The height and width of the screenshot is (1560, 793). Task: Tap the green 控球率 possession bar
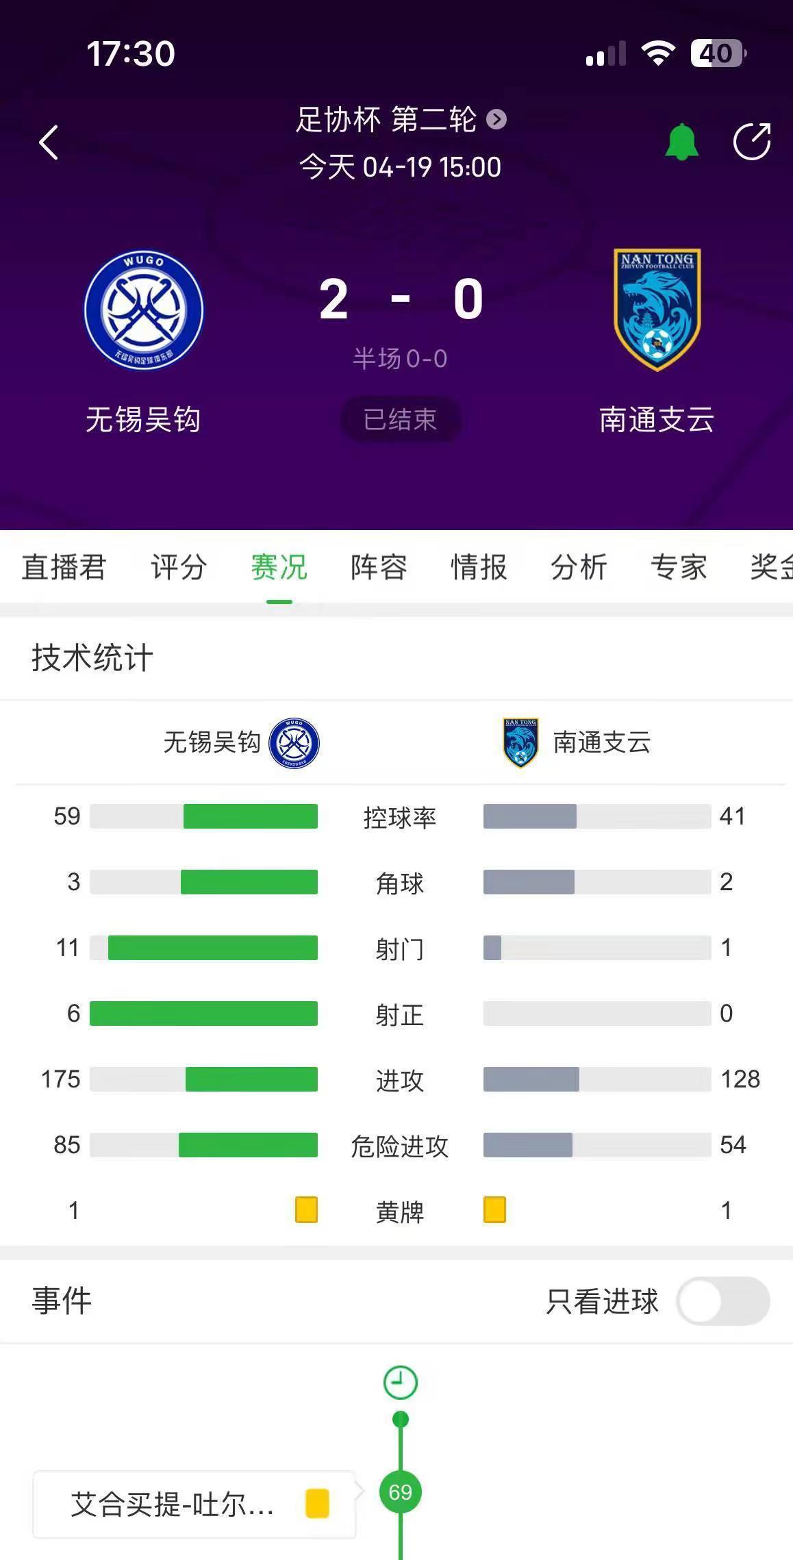click(251, 816)
